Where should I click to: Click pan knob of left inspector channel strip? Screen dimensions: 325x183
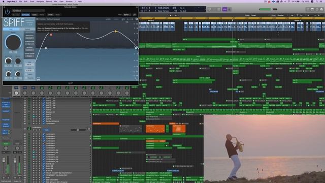coord(6,148)
